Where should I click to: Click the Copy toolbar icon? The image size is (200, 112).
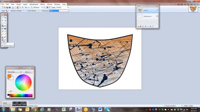click(x=15, y=7)
